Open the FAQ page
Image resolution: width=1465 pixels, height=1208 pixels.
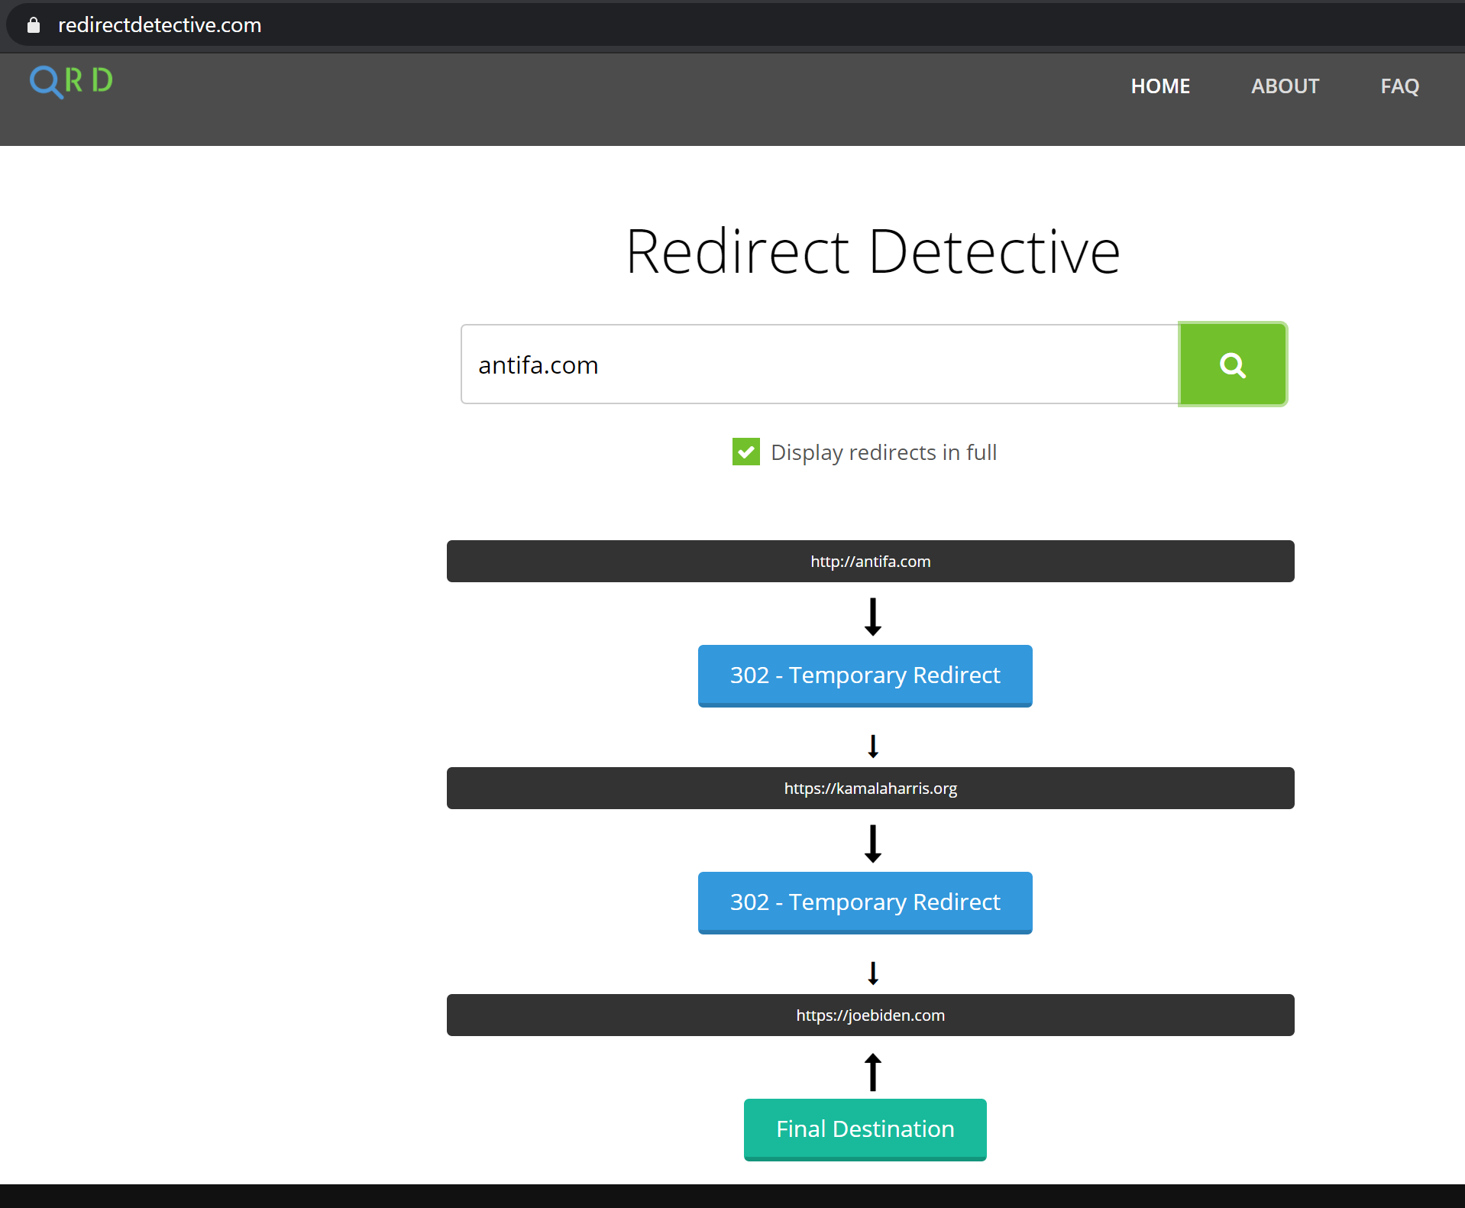coord(1399,86)
